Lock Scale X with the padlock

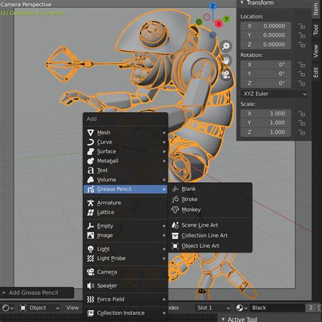point(302,113)
